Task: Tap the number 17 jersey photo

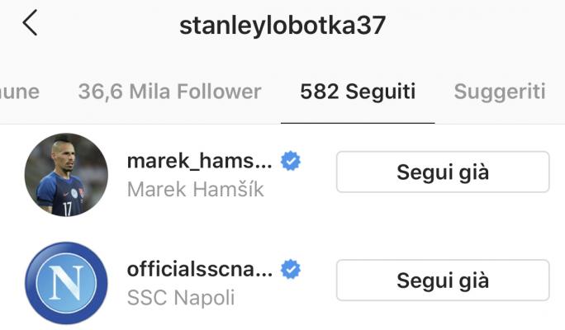Action: [66, 175]
